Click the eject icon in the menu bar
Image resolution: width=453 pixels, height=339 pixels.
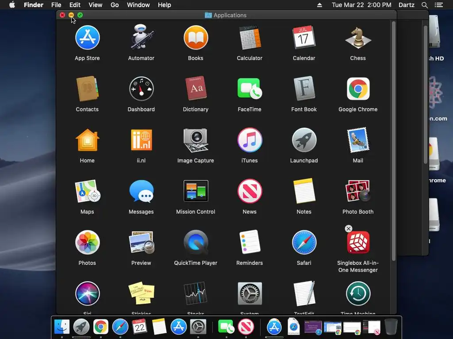[x=319, y=5]
